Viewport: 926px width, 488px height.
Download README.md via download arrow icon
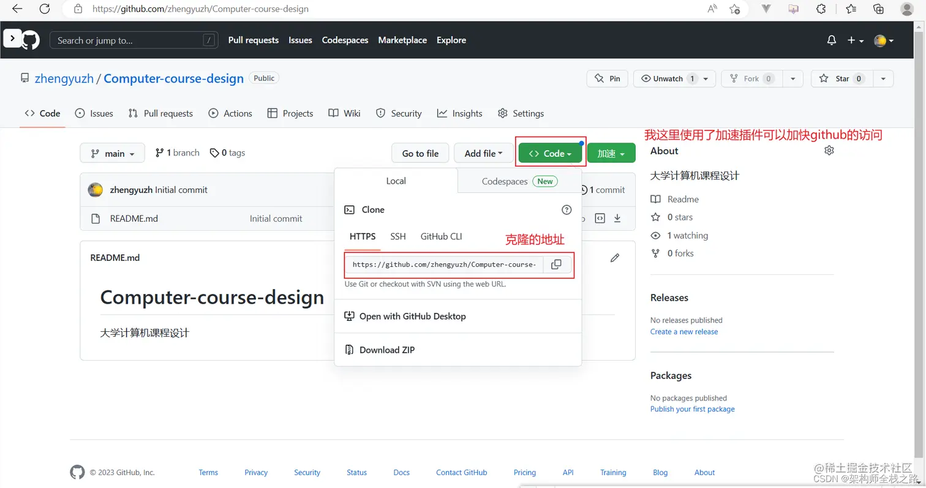(x=617, y=219)
